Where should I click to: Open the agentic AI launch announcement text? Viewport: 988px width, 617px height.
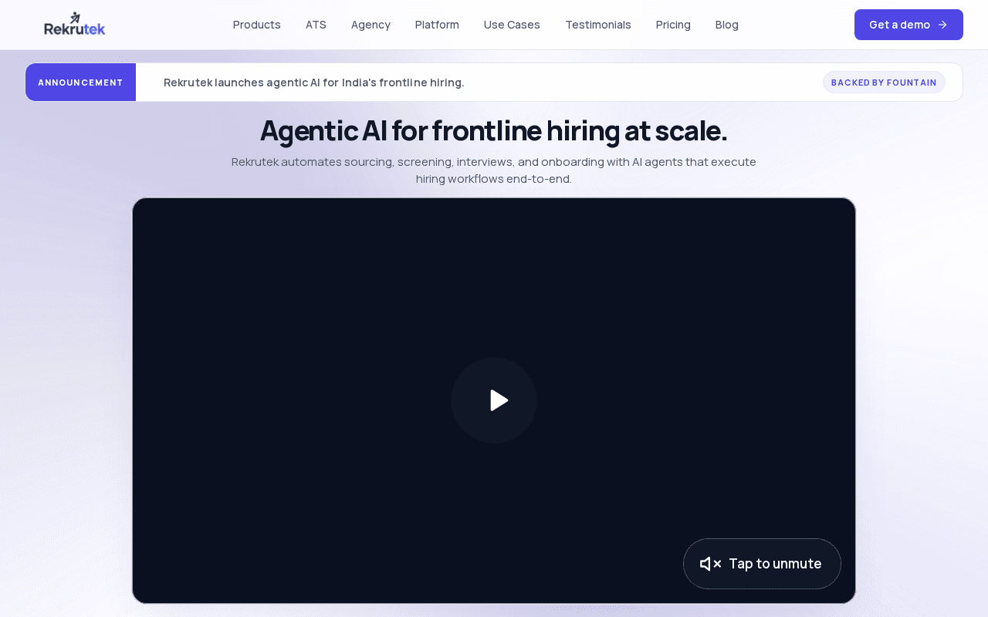pyautogui.click(x=314, y=83)
